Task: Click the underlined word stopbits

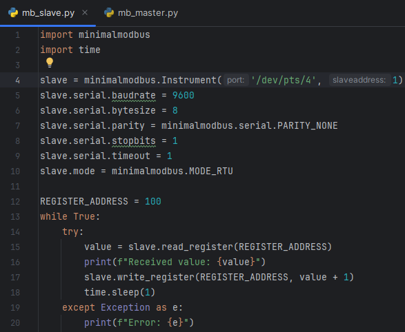Action: [x=134, y=141]
